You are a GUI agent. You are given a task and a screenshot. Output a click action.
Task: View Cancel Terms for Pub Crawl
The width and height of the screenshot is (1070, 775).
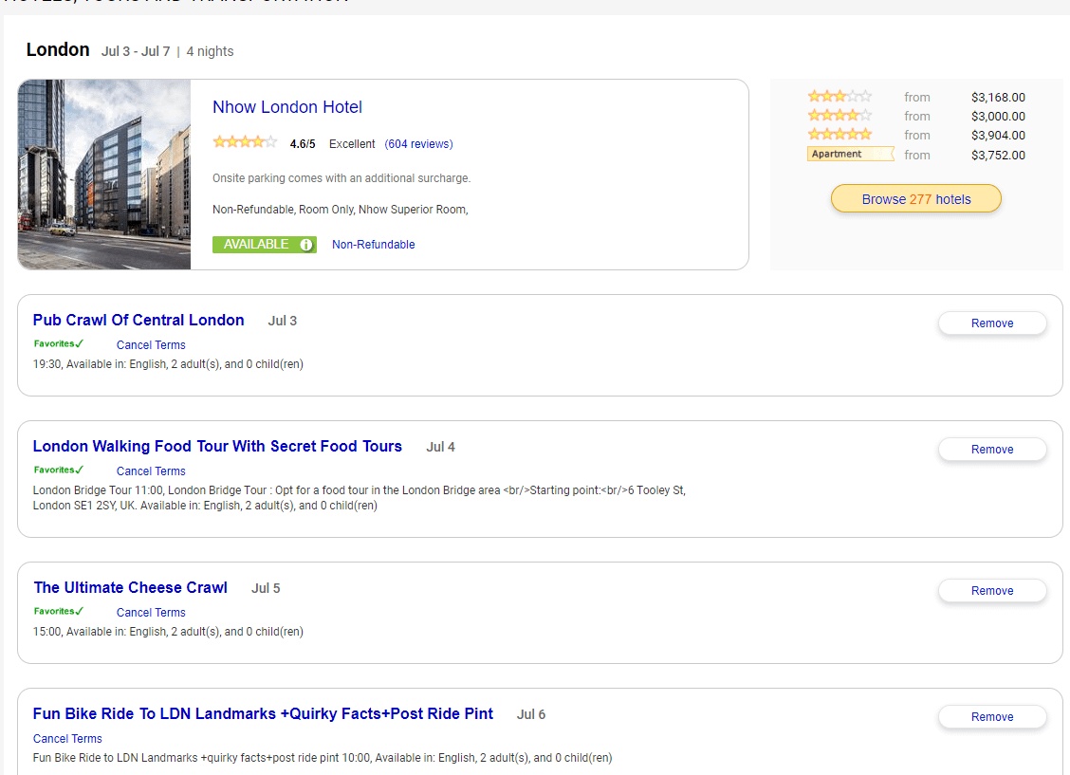pos(151,345)
